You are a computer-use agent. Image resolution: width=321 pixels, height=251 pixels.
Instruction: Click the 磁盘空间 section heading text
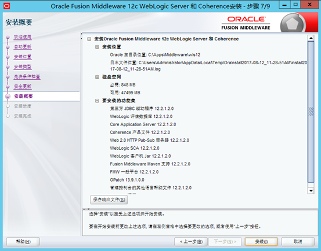click(x=111, y=77)
